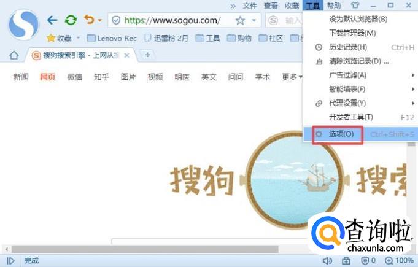Select the 搜狗搜索引擎 tab

point(76,55)
